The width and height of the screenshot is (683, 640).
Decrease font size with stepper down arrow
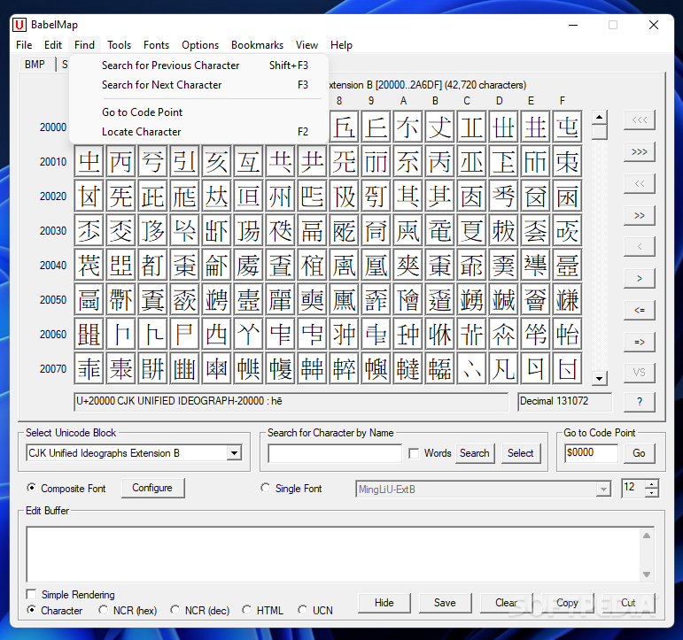[652, 492]
